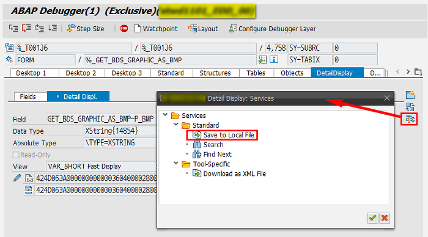The width and height of the screenshot is (428, 237).
Task: Click the Data Type field XString{14854}
Action: 120,131
